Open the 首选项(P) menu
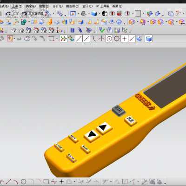 (73, 6)
